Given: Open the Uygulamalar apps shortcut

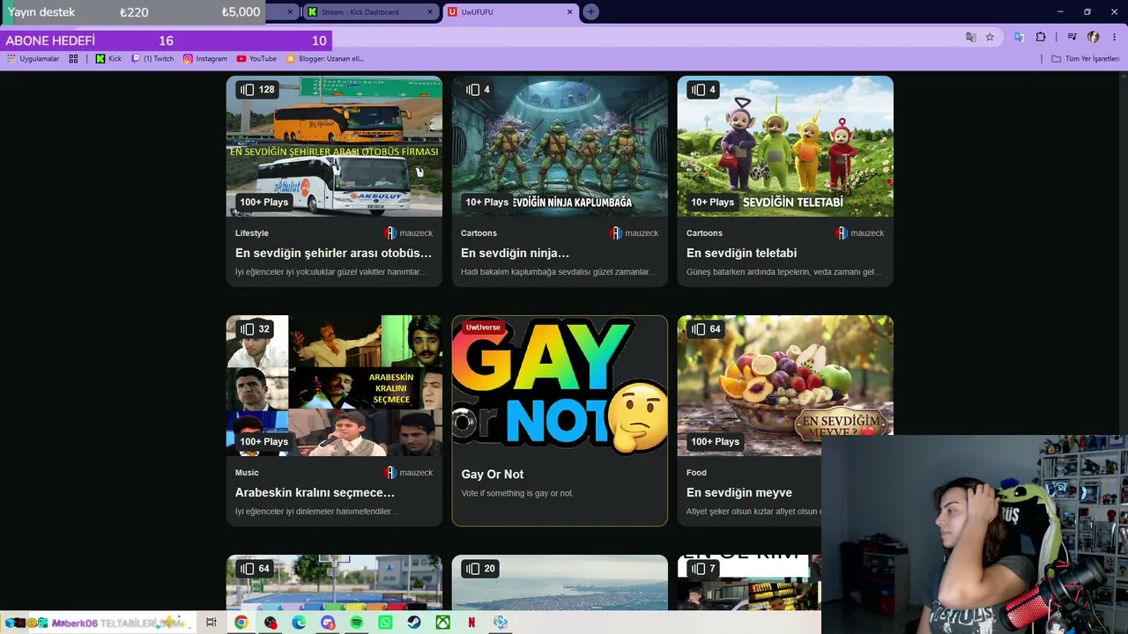Looking at the screenshot, I should pos(33,59).
